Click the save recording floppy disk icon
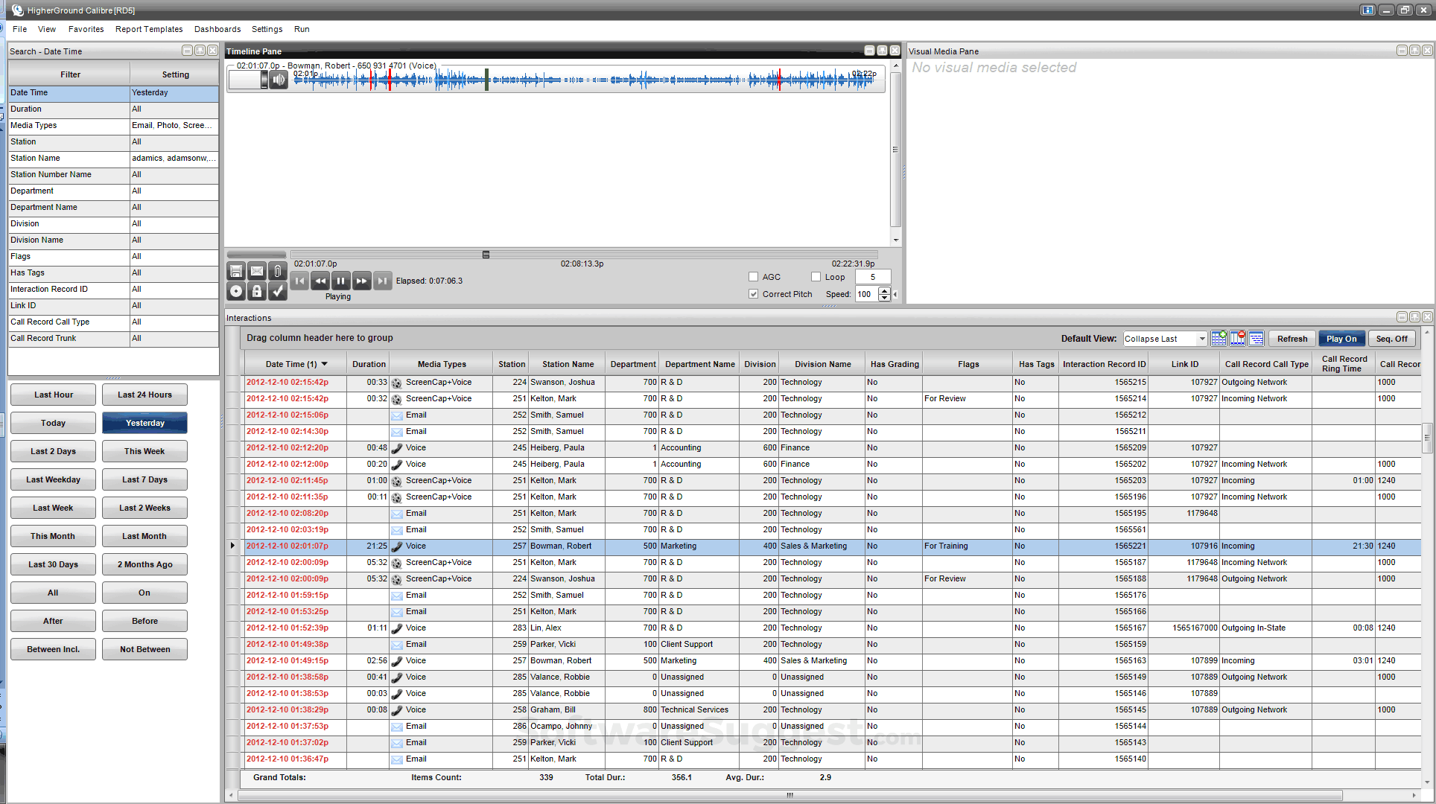 point(236,271)
